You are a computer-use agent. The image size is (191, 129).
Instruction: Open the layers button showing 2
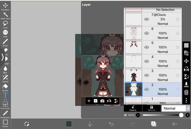click(153, 124)
